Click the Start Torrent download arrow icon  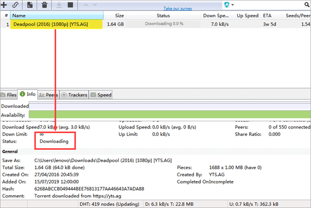[59, 5]
